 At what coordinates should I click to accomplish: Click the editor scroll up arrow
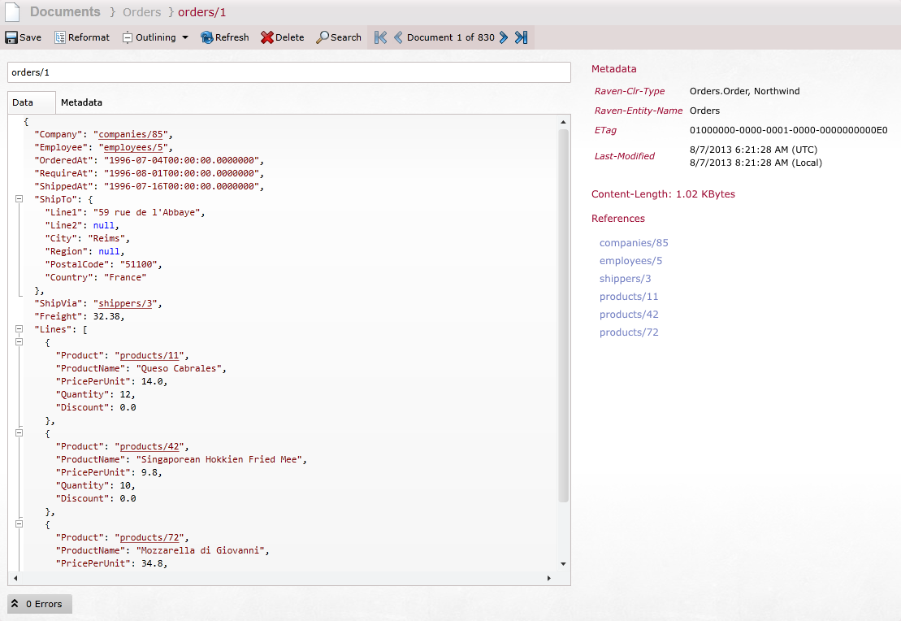coord(563,122)
